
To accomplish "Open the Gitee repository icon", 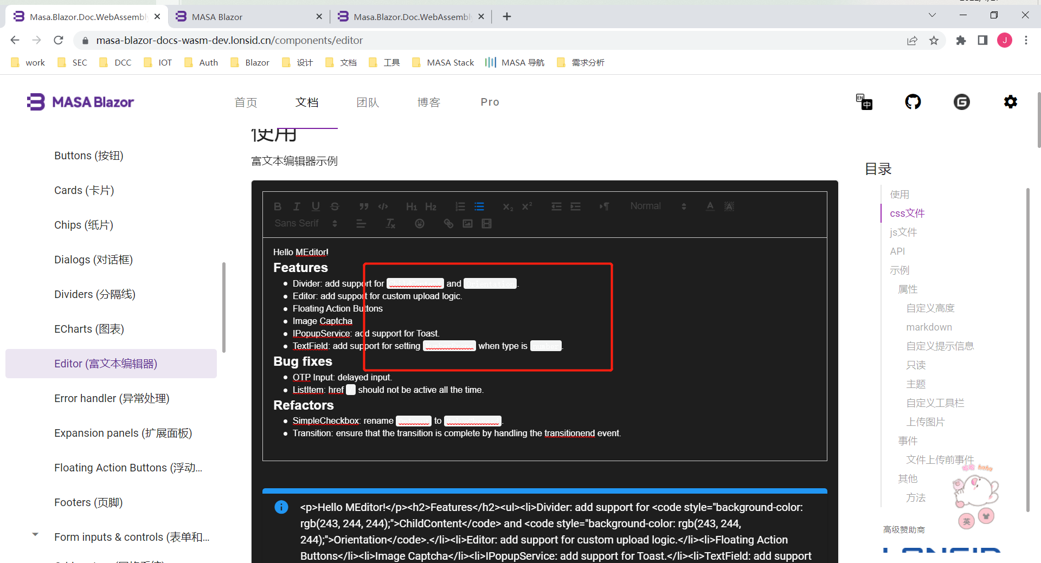I will pyautogui.click(x=962, y=102).
